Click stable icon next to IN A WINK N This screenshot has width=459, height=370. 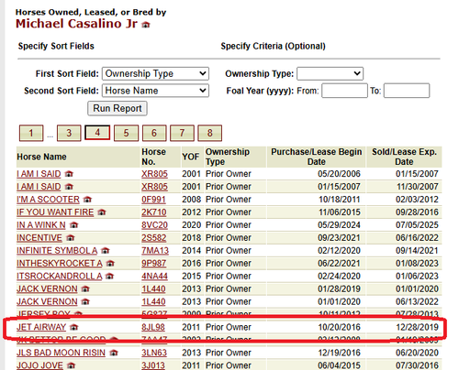click(73, 225)
